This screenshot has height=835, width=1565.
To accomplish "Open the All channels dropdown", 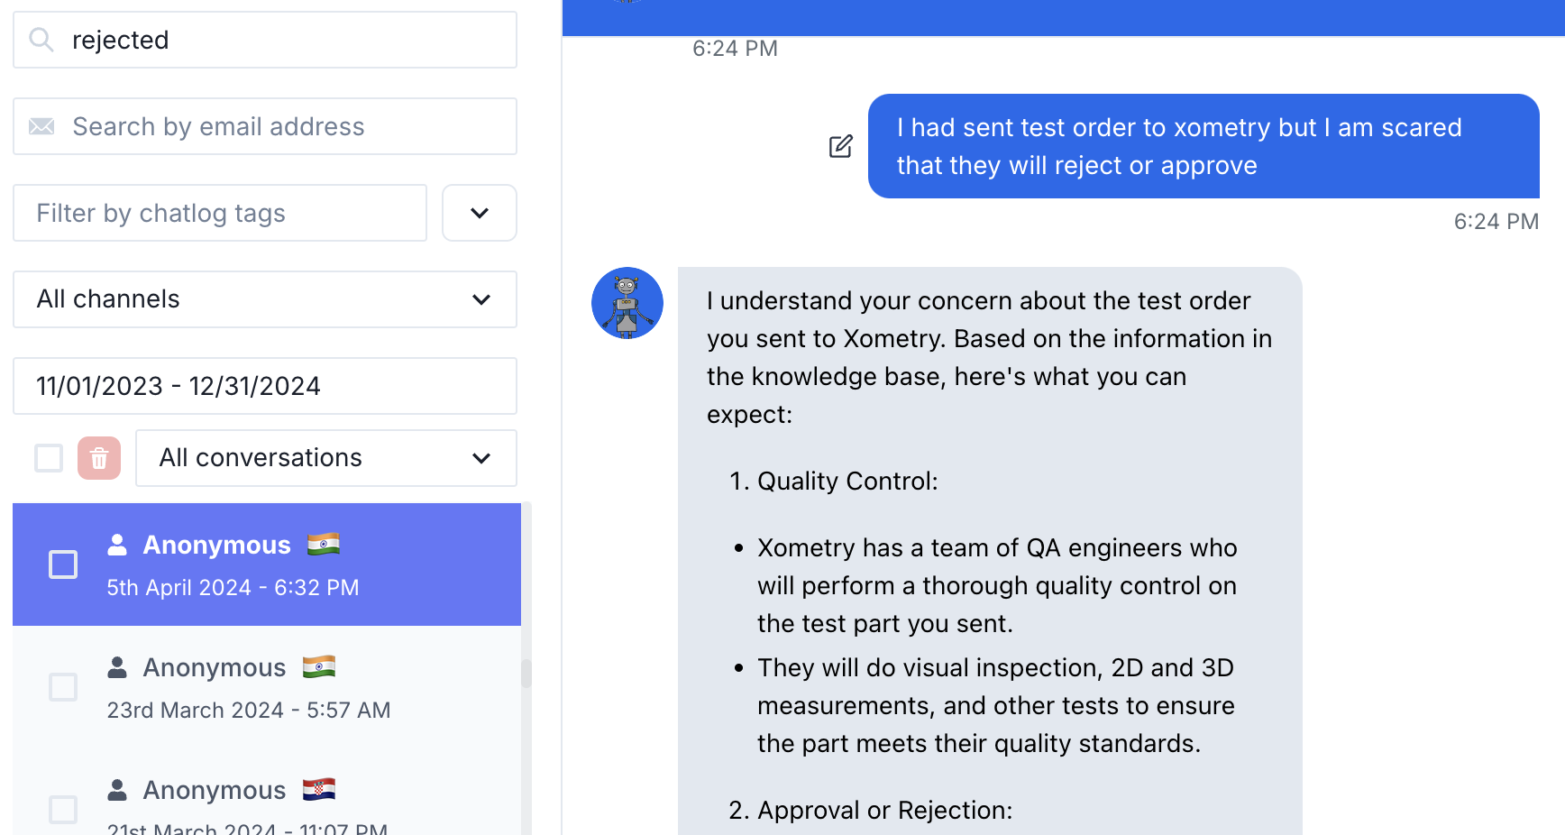I will 265,299.
